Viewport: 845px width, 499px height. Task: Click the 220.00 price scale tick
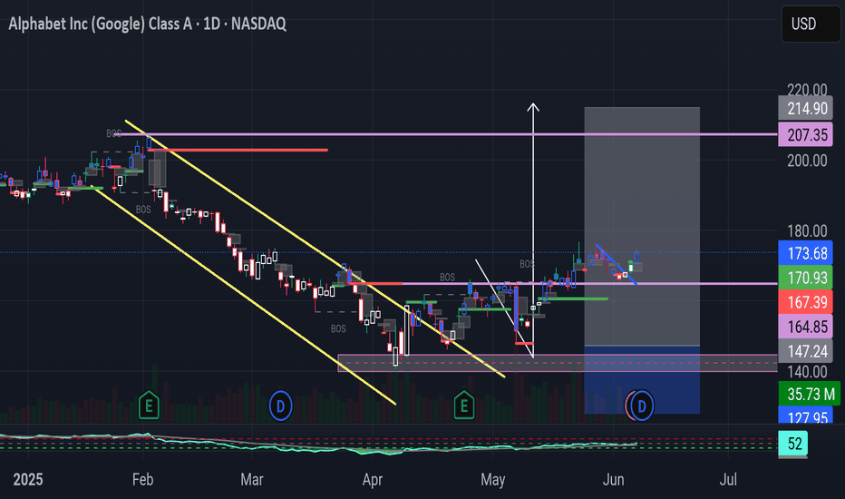coord(807,89)
